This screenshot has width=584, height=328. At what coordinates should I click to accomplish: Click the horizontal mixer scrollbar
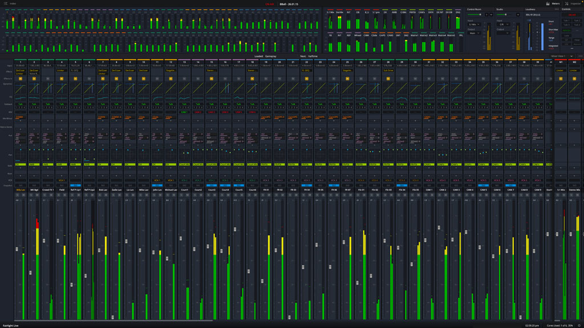coord(113,321)
